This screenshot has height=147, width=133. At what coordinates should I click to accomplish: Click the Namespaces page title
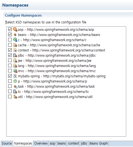(15, 5)
